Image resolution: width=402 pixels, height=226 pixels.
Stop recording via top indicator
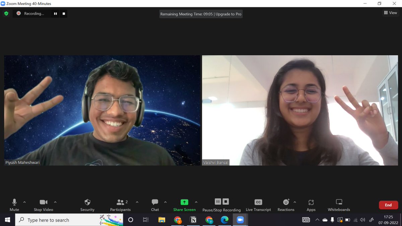pyautogui.click(x=64, y=14)
